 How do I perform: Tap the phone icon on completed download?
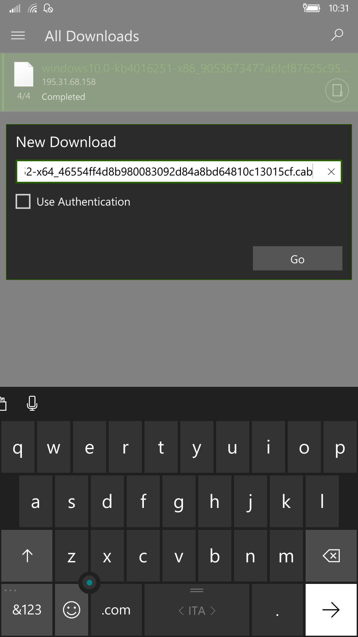337,90
